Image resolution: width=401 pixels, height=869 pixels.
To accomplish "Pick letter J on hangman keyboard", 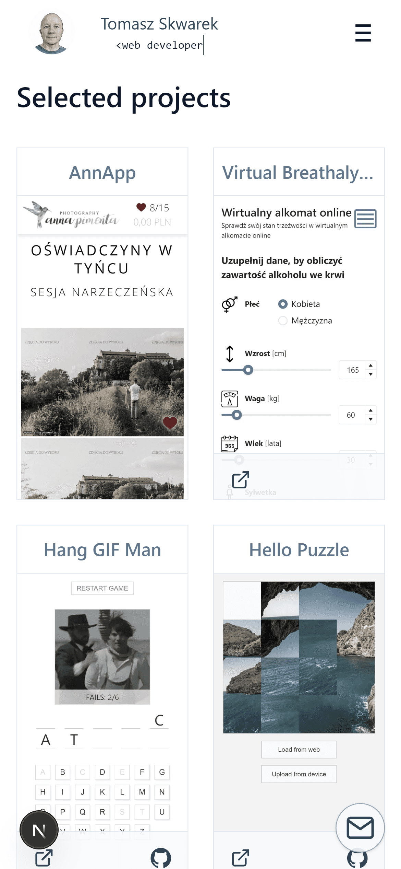I will click(x=83, y=792).
